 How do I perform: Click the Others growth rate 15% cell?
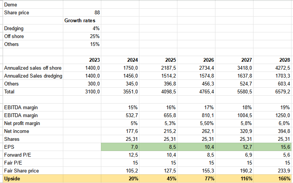[82, 44]
